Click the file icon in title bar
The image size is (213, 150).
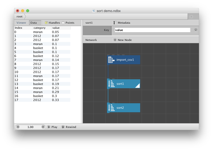pos(94,11)
